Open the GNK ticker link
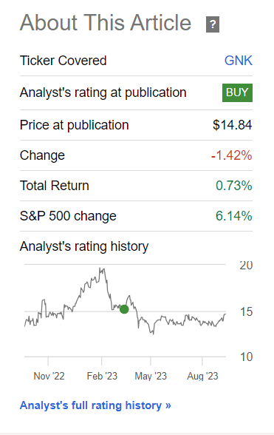The image size is (274, 435). (x=239, y=61)
